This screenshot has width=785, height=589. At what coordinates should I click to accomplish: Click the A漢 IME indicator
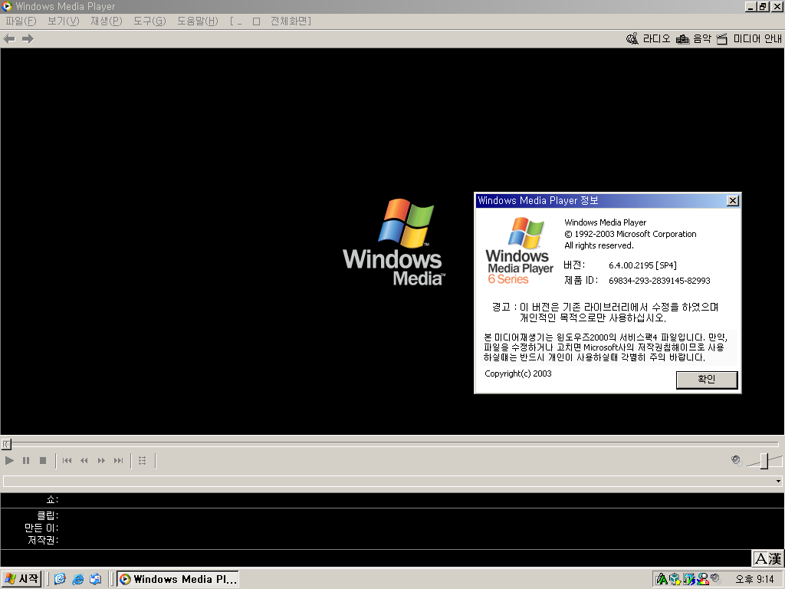tap(768, 558)
